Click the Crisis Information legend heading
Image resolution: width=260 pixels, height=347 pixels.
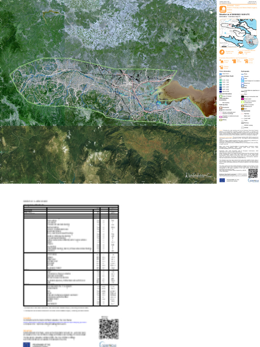click(225, 71)
